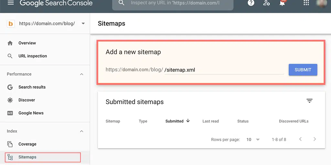Click the Overview home icon
The width and height of the screenshot is (331, 165).
[x=10, y=43]
